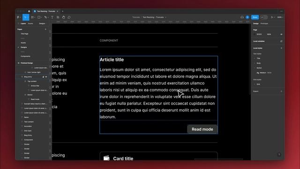300x169 pixels.
Task: Click the page background color swatch
Action: [255, 34]
